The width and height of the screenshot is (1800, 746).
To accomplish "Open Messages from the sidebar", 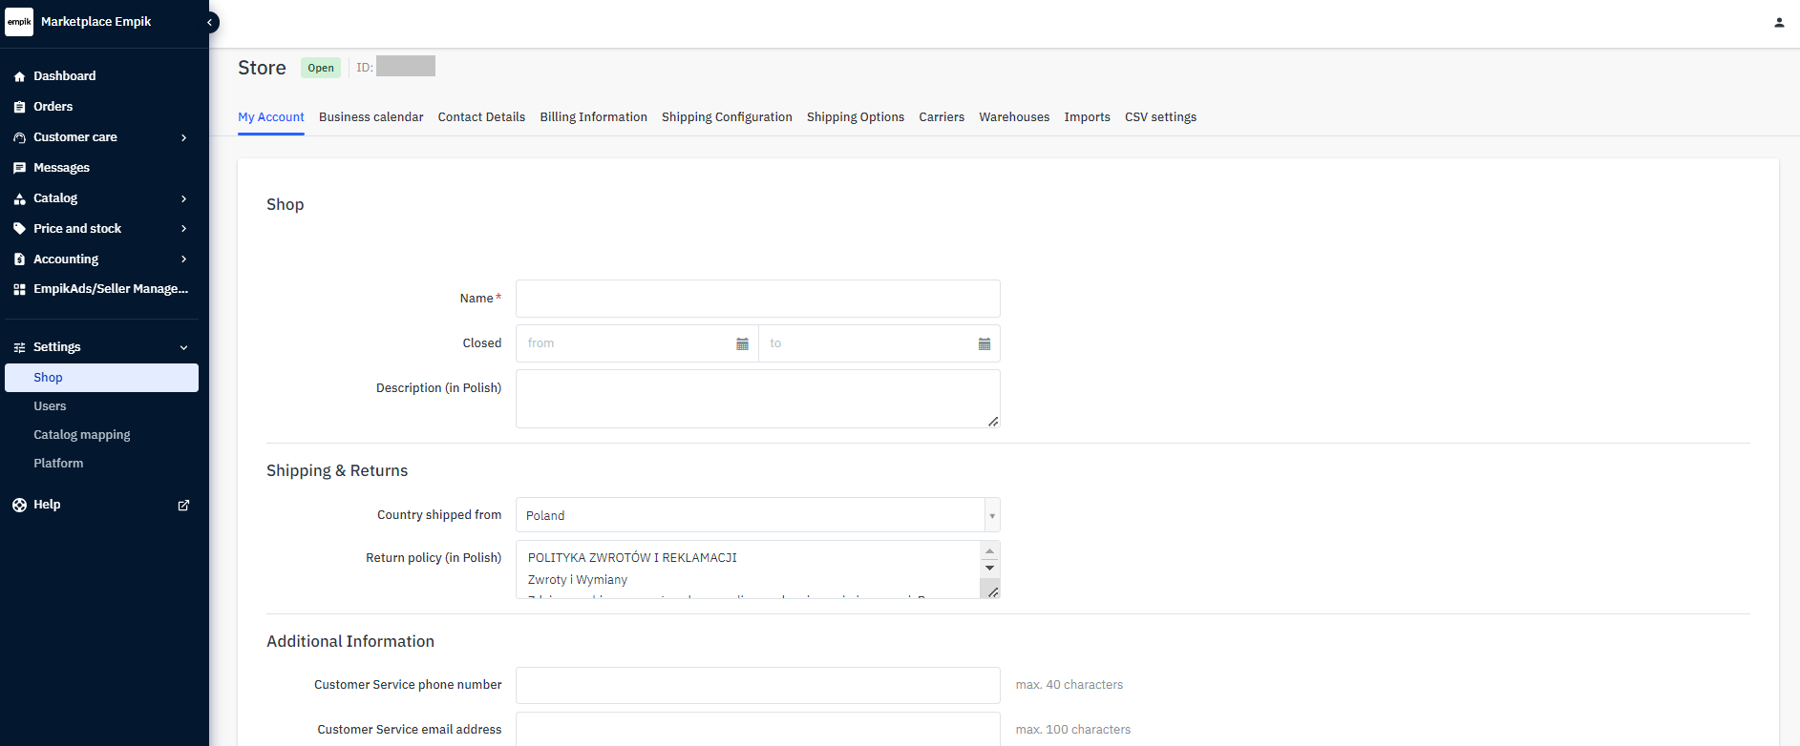I will pos(61,168).
